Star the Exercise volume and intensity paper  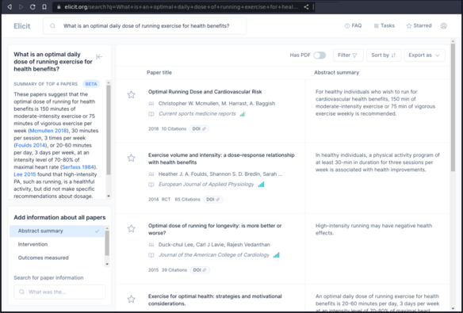pyautogui.click(x=131, y=158)
